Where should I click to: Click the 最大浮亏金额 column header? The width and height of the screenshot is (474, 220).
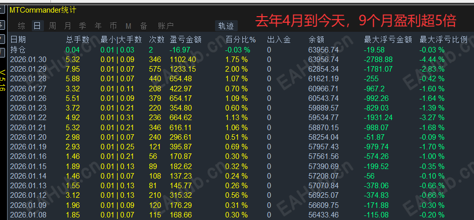click(x=388, y=39)
